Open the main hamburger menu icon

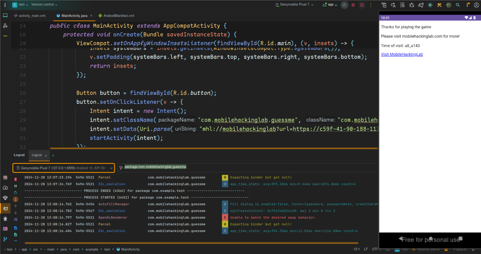tap(5, 5)
